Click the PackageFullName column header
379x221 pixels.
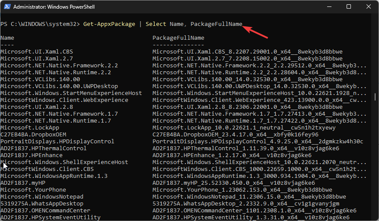pos(178,38)
